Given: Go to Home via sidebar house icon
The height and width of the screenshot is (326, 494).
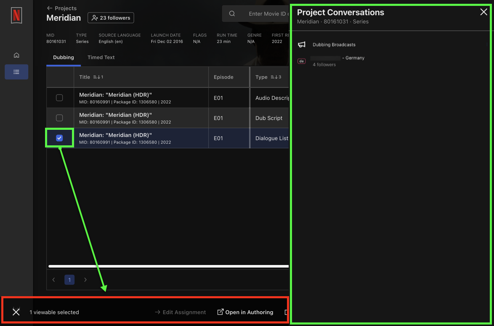Looking at the screenshot, I should (16, 55).
